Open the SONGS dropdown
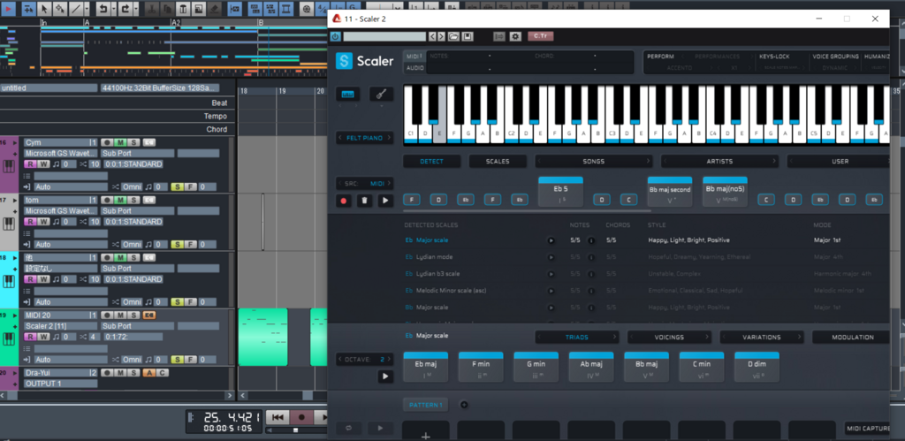 593,162
